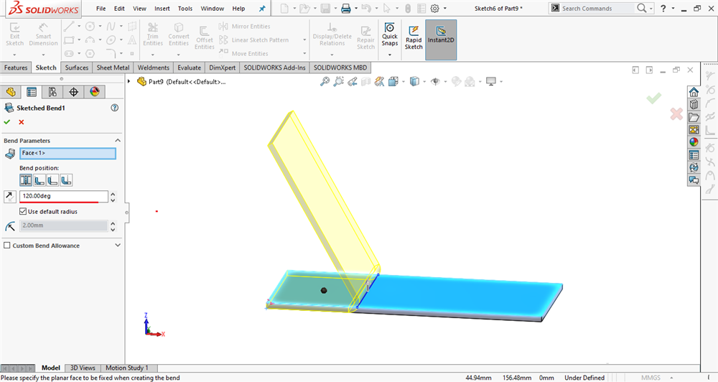This screenshot has width=718, height=382.
Task: Open the Exit Sketch dropdown arrow
Action: coord(14,55)
